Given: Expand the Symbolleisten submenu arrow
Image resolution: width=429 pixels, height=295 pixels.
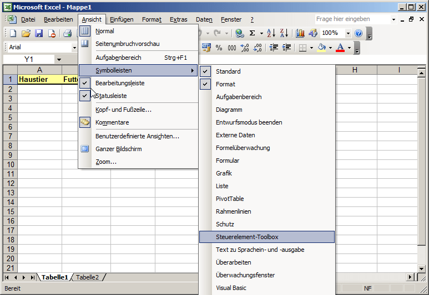Looking at the screenshot, I should pos(193,70).
